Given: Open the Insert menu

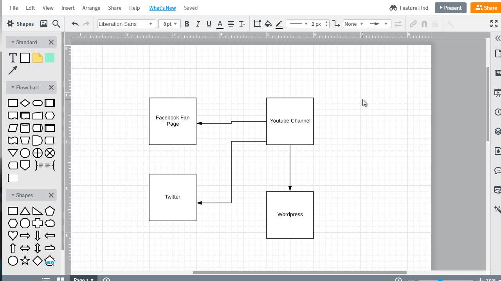Looking at the screenshot, I should [x=68, y=8].
